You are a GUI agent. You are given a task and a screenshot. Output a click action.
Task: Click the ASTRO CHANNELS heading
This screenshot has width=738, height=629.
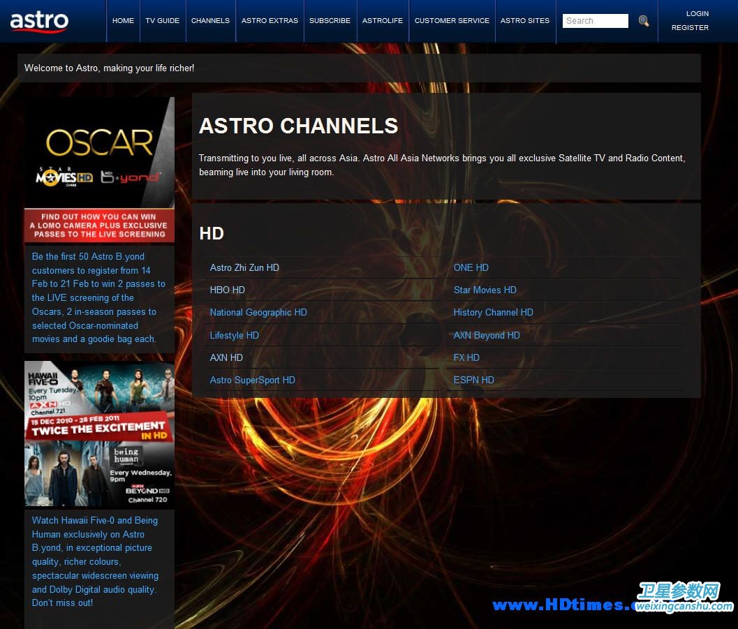[x=298, y=126]
